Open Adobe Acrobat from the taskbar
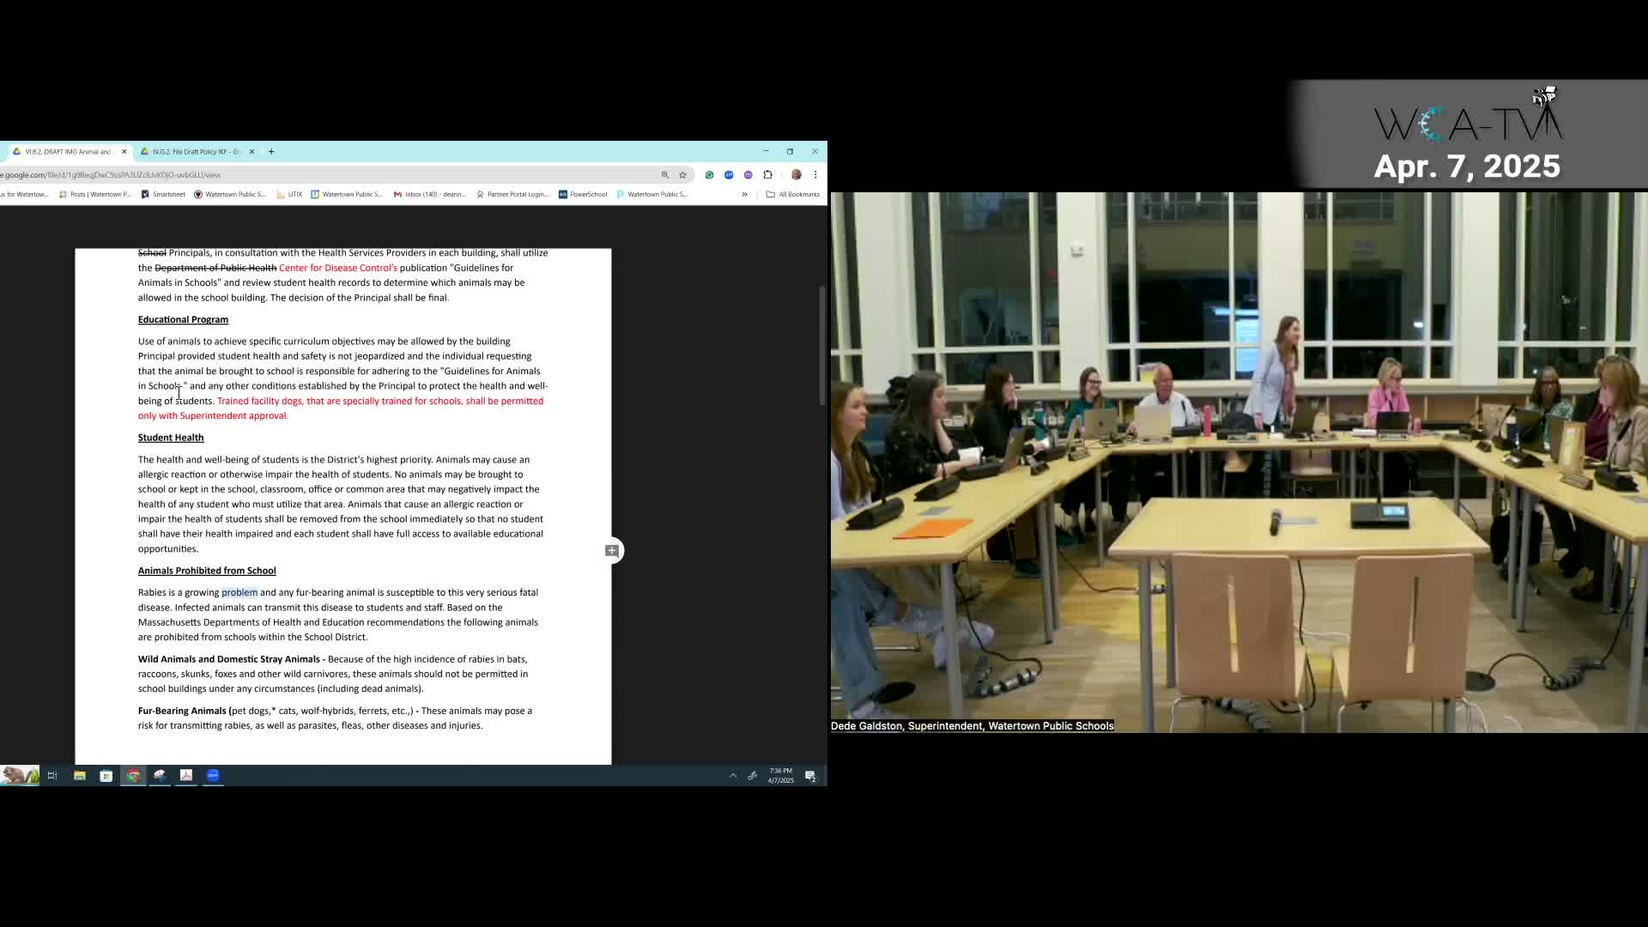The height and width of the screenshot is (927, 1648). click(x=185, y=775)
